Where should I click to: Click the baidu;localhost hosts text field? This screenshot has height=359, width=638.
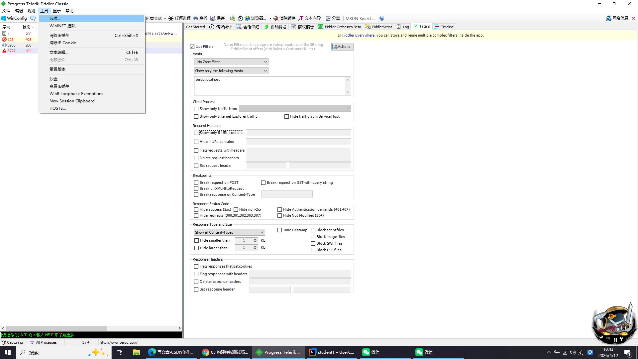[x=270, y=85]
